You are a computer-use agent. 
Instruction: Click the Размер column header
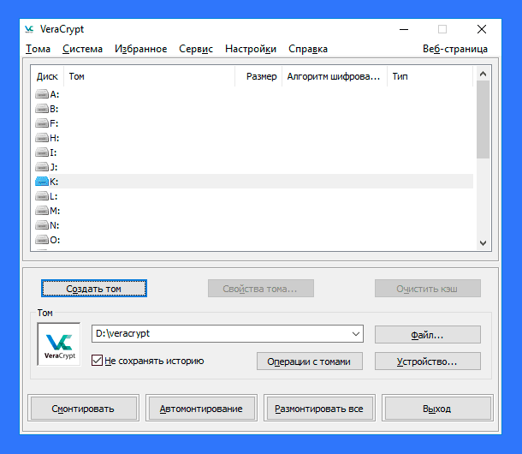coord(258,76)
